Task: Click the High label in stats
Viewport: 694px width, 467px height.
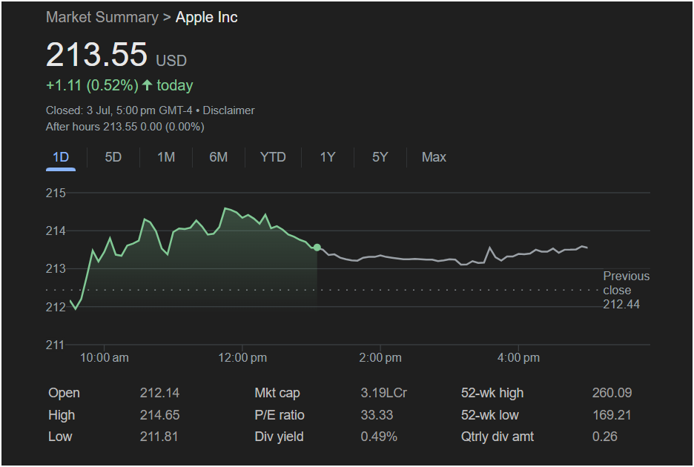Action: [62, 415]
